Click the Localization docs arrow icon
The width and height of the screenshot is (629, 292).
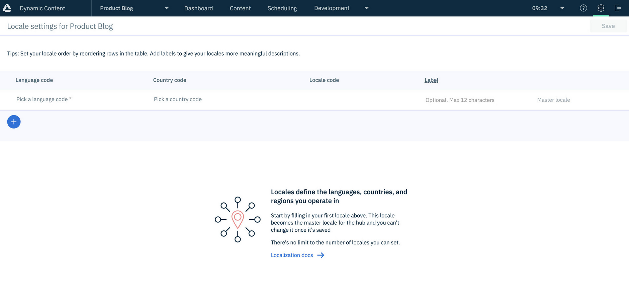[321, 255]
